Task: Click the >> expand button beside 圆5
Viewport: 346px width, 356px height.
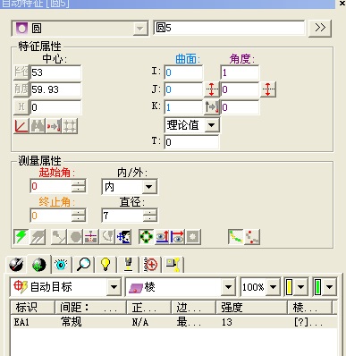Action: [x=320, y=29]
